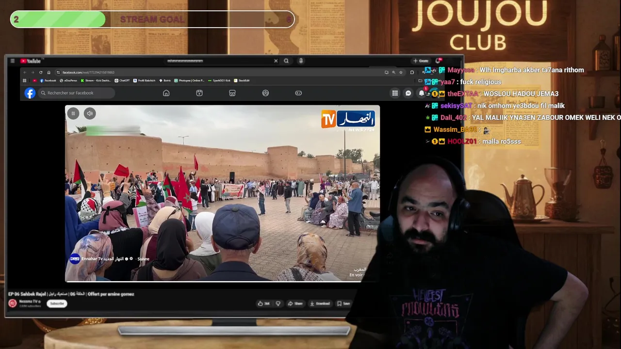Click the reel progress bar

(222, 281)
